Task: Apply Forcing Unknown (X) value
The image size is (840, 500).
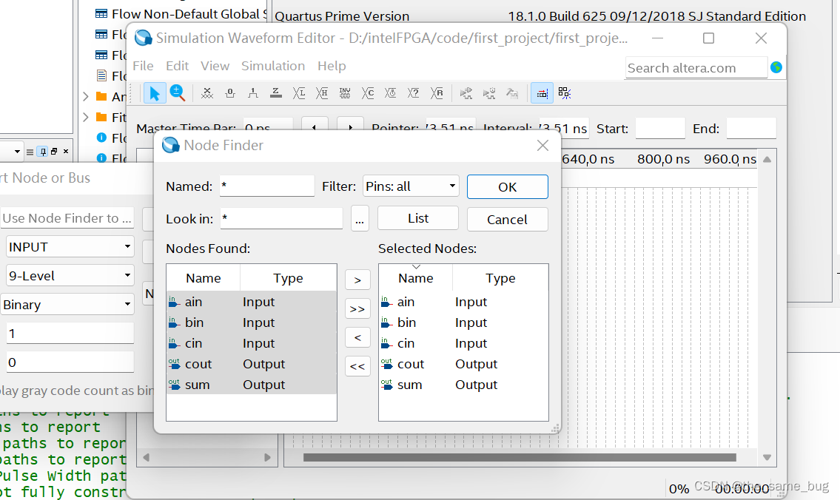Action: (x=206, y=93)
